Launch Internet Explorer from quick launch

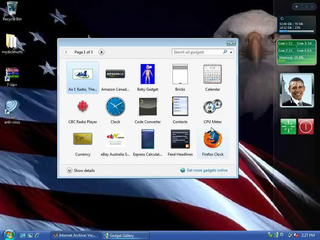point(37,236)
